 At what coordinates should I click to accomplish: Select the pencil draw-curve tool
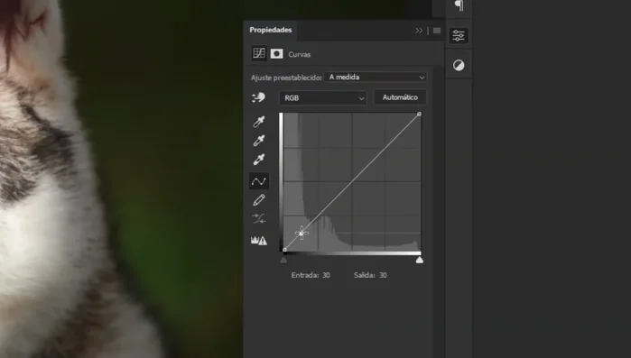[x=259, y=200]
